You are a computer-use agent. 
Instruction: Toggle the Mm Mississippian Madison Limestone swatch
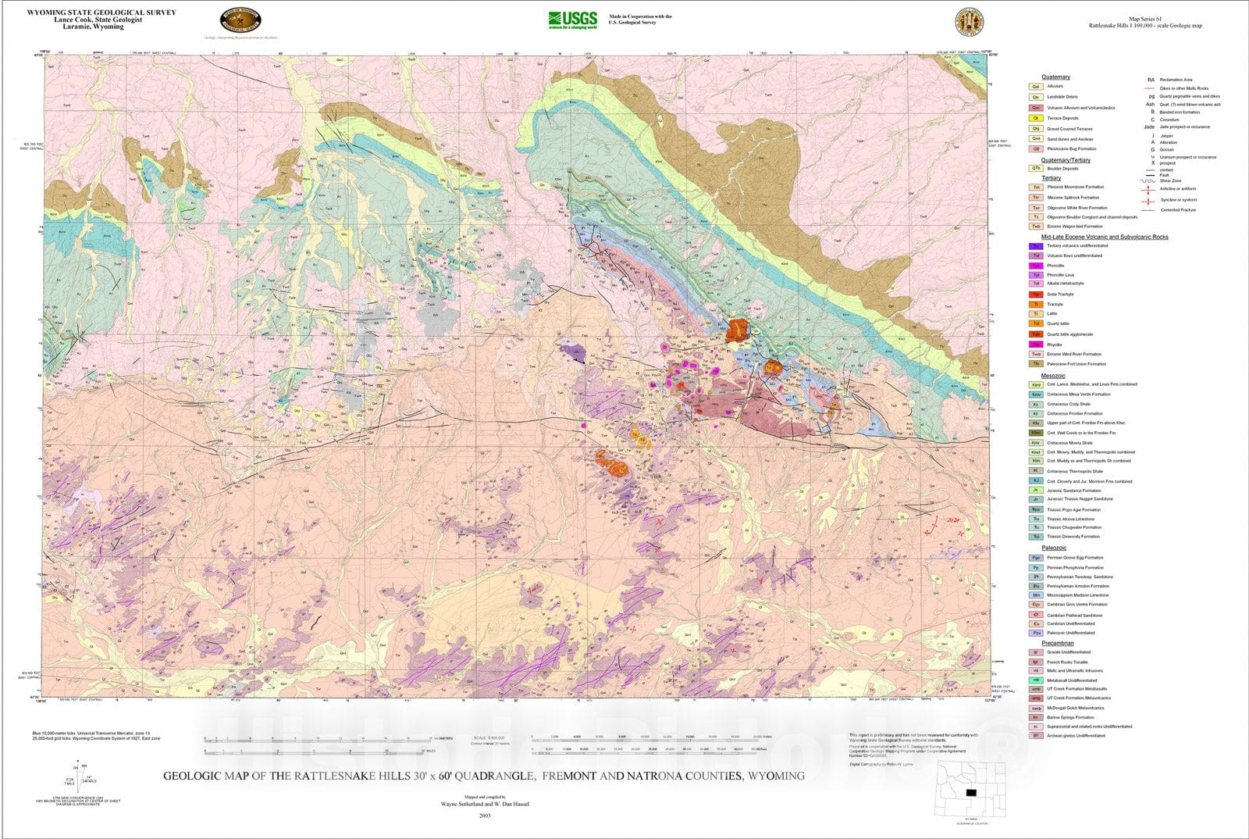point(1035,594)
